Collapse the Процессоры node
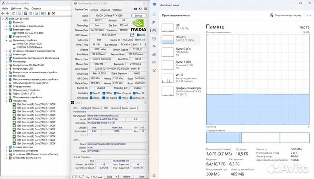The height and width of the screenshot is (179, 314). [x=7, y=101]
